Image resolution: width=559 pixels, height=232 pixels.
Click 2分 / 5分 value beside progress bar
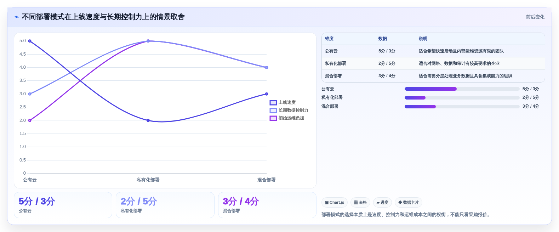(x=531, y=97)
